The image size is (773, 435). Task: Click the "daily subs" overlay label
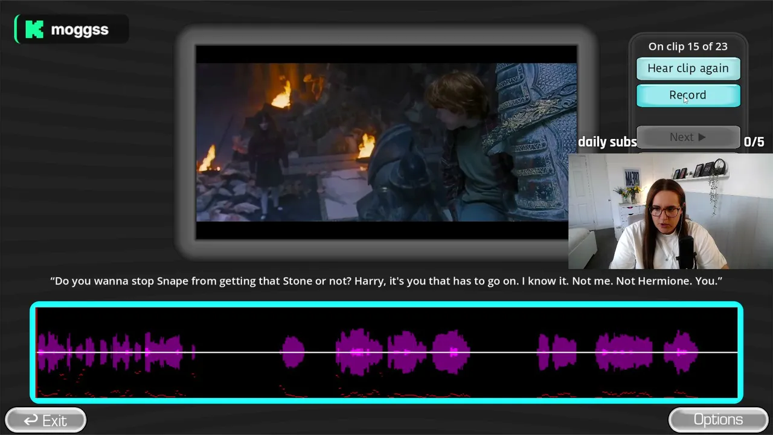(x=607, y=142)
